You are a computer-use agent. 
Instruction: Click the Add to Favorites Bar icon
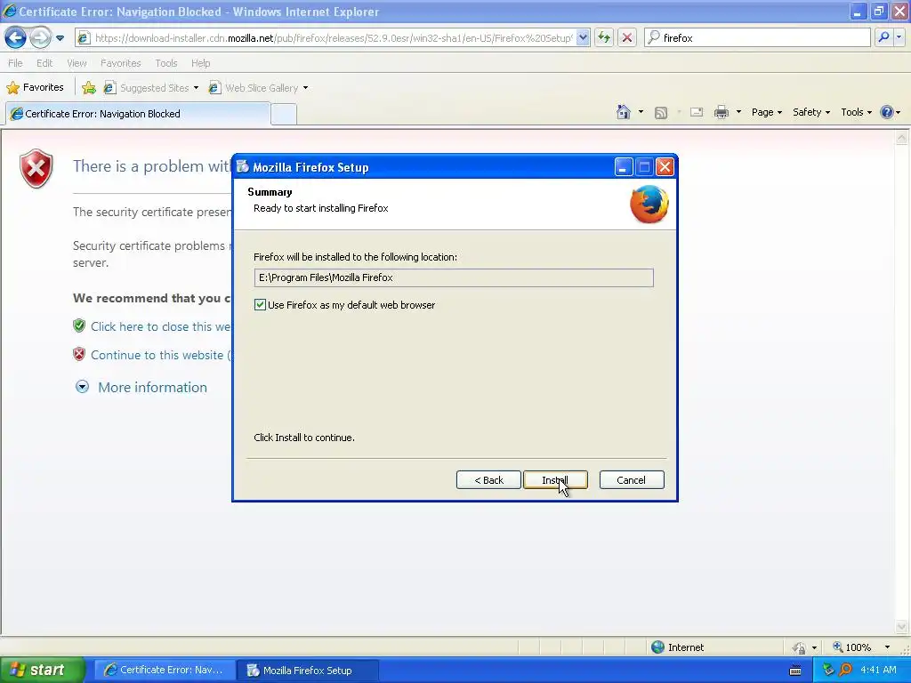pos(89,88)
